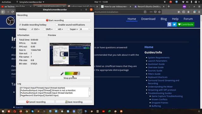
Task: Switch to How to use Vokoscreen tab
Action: pos(116,6)
